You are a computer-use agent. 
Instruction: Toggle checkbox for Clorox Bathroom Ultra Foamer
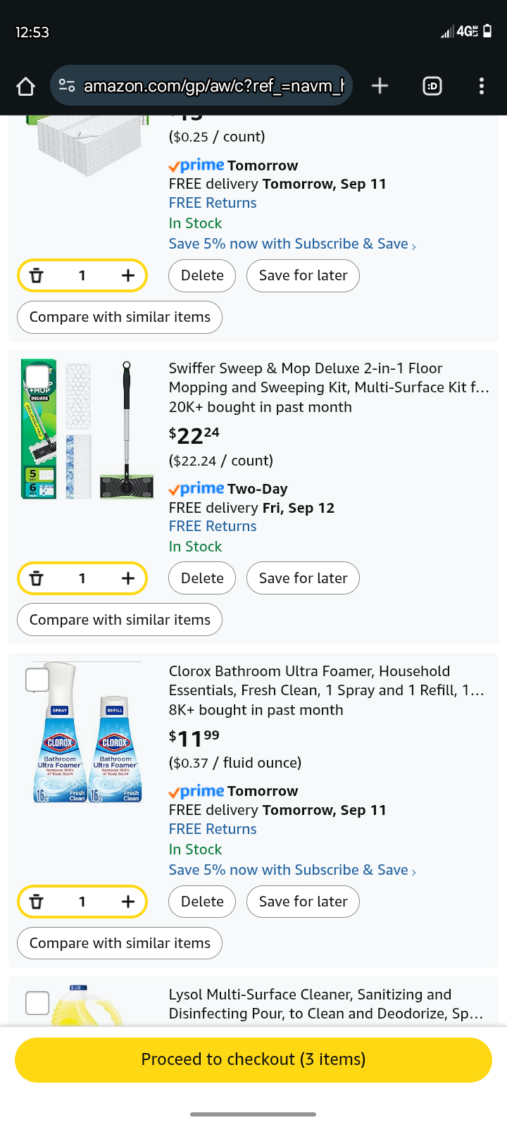click(x=37, y=680)
